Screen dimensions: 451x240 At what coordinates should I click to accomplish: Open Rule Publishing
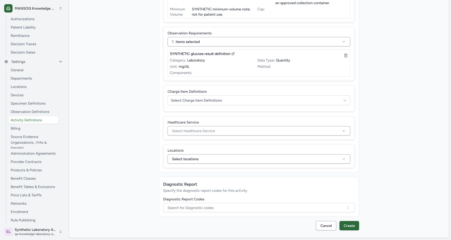pos(23,220)
